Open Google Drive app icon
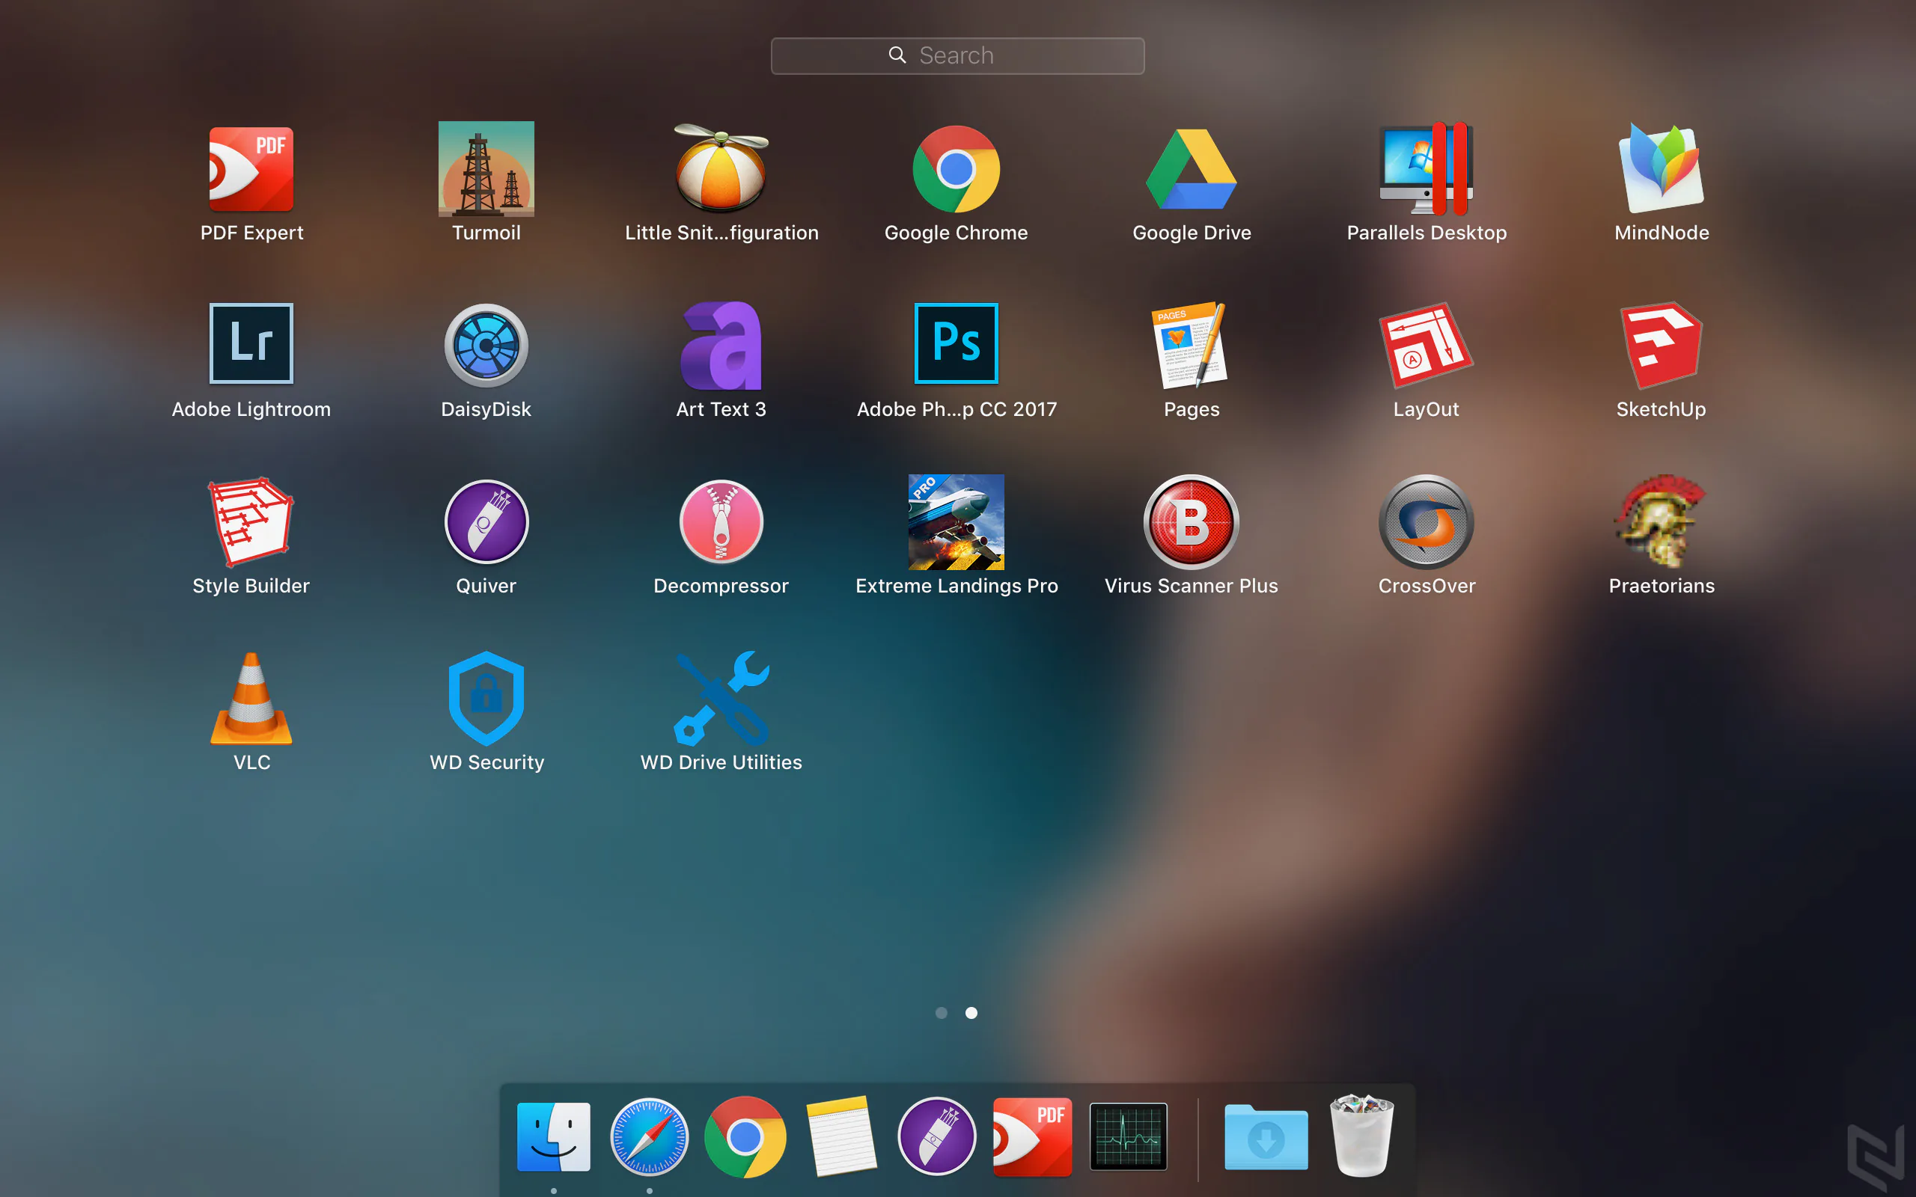This screenshot has height=1197, width=1916. coord(1192,168)
